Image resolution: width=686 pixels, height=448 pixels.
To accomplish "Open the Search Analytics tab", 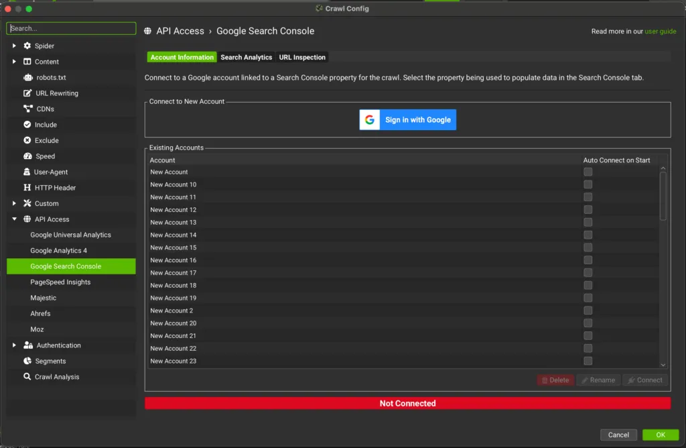I will pos(247,57).
